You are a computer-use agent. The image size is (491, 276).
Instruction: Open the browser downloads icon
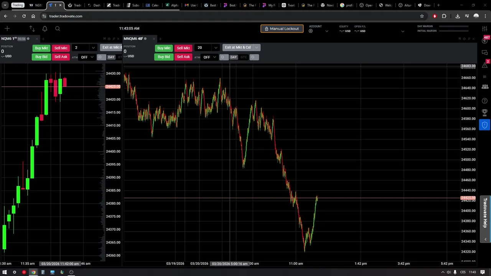tap(458, 16)
